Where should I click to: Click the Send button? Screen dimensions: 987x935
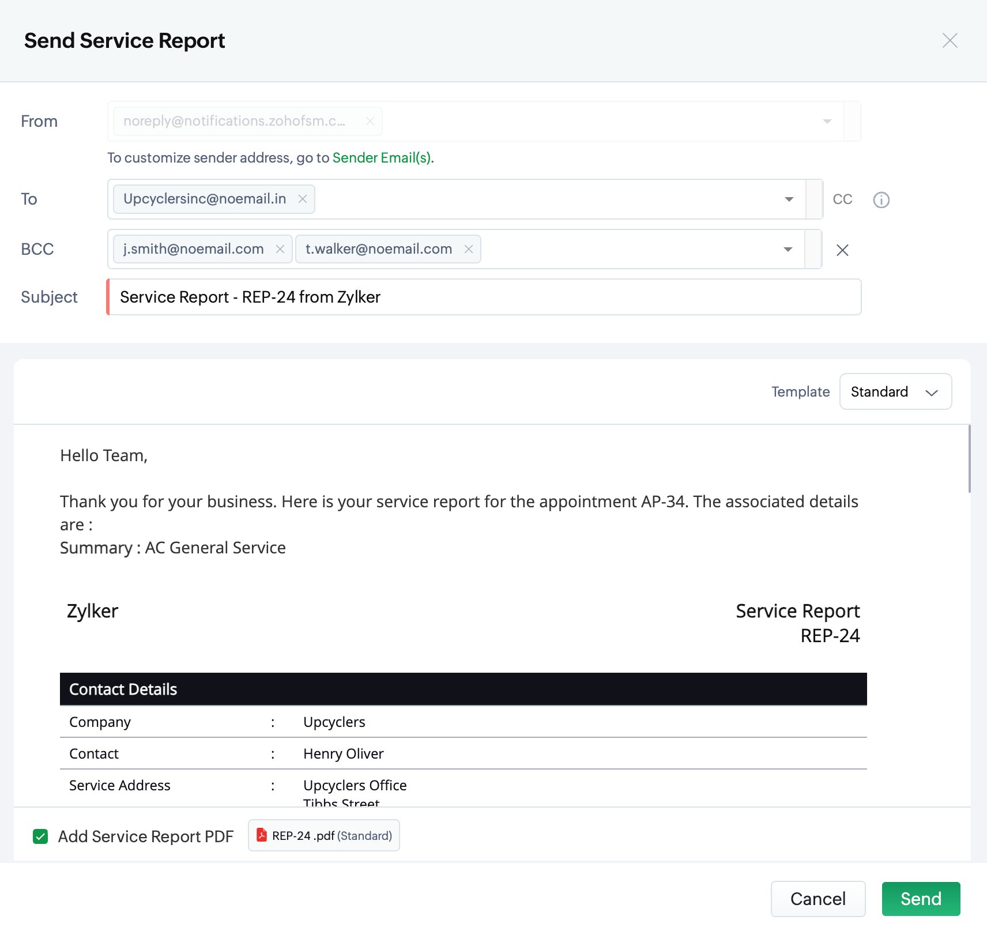pyautogui.click(x=921, y=899)
